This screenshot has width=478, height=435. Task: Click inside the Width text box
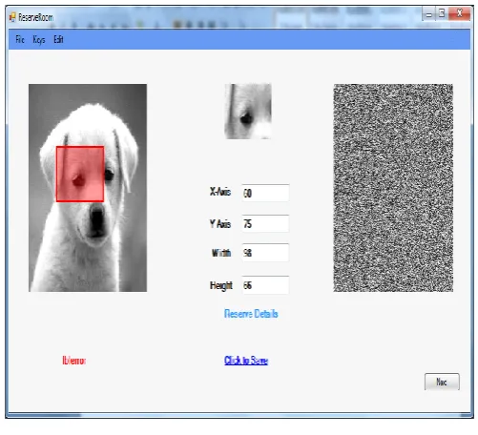click(x=265, y=253)
